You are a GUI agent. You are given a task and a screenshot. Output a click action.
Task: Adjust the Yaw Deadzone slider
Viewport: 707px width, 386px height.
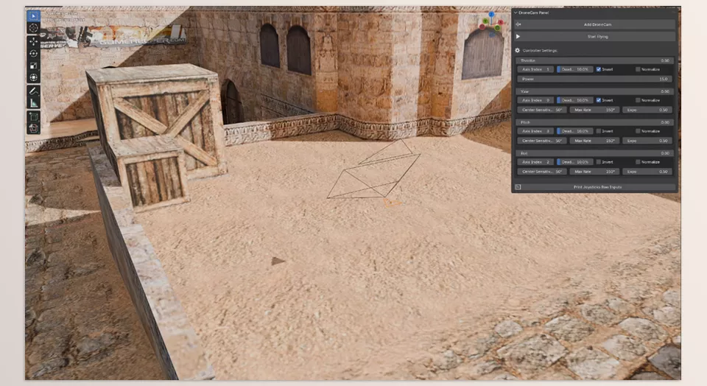575,100
